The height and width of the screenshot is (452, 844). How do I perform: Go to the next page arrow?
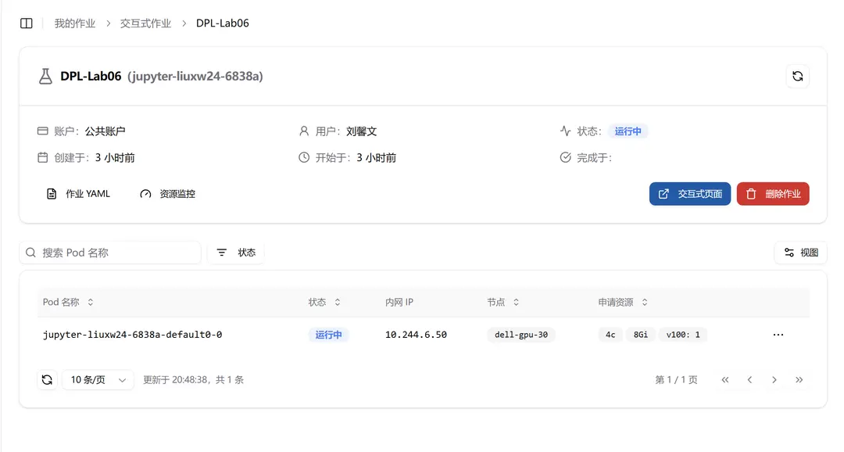tap(774, 380)
